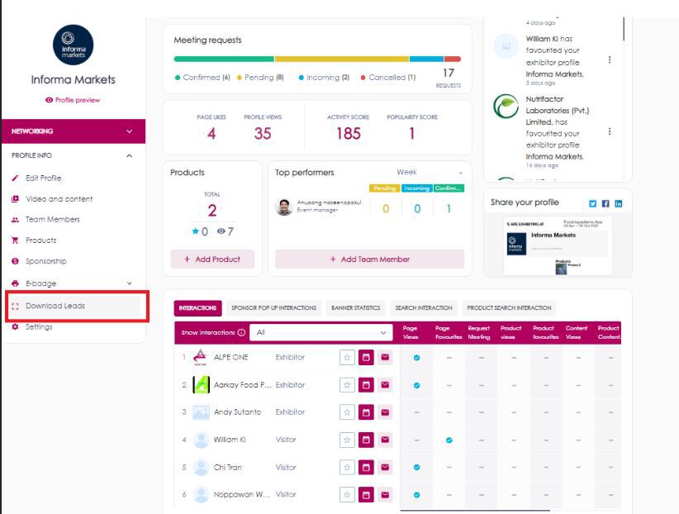Click the Page Views column header
Viewport: 679px width, 514px height.
click(410, 332)
